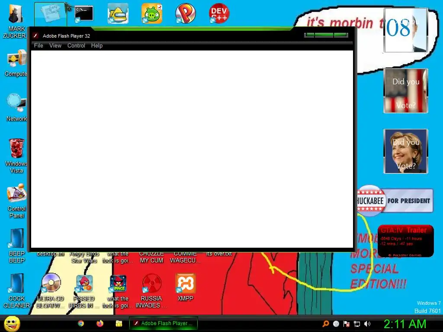The image size is (443, 332).
Task: Open the Windows Vista recycle bin icon
Action: [16, 156]
